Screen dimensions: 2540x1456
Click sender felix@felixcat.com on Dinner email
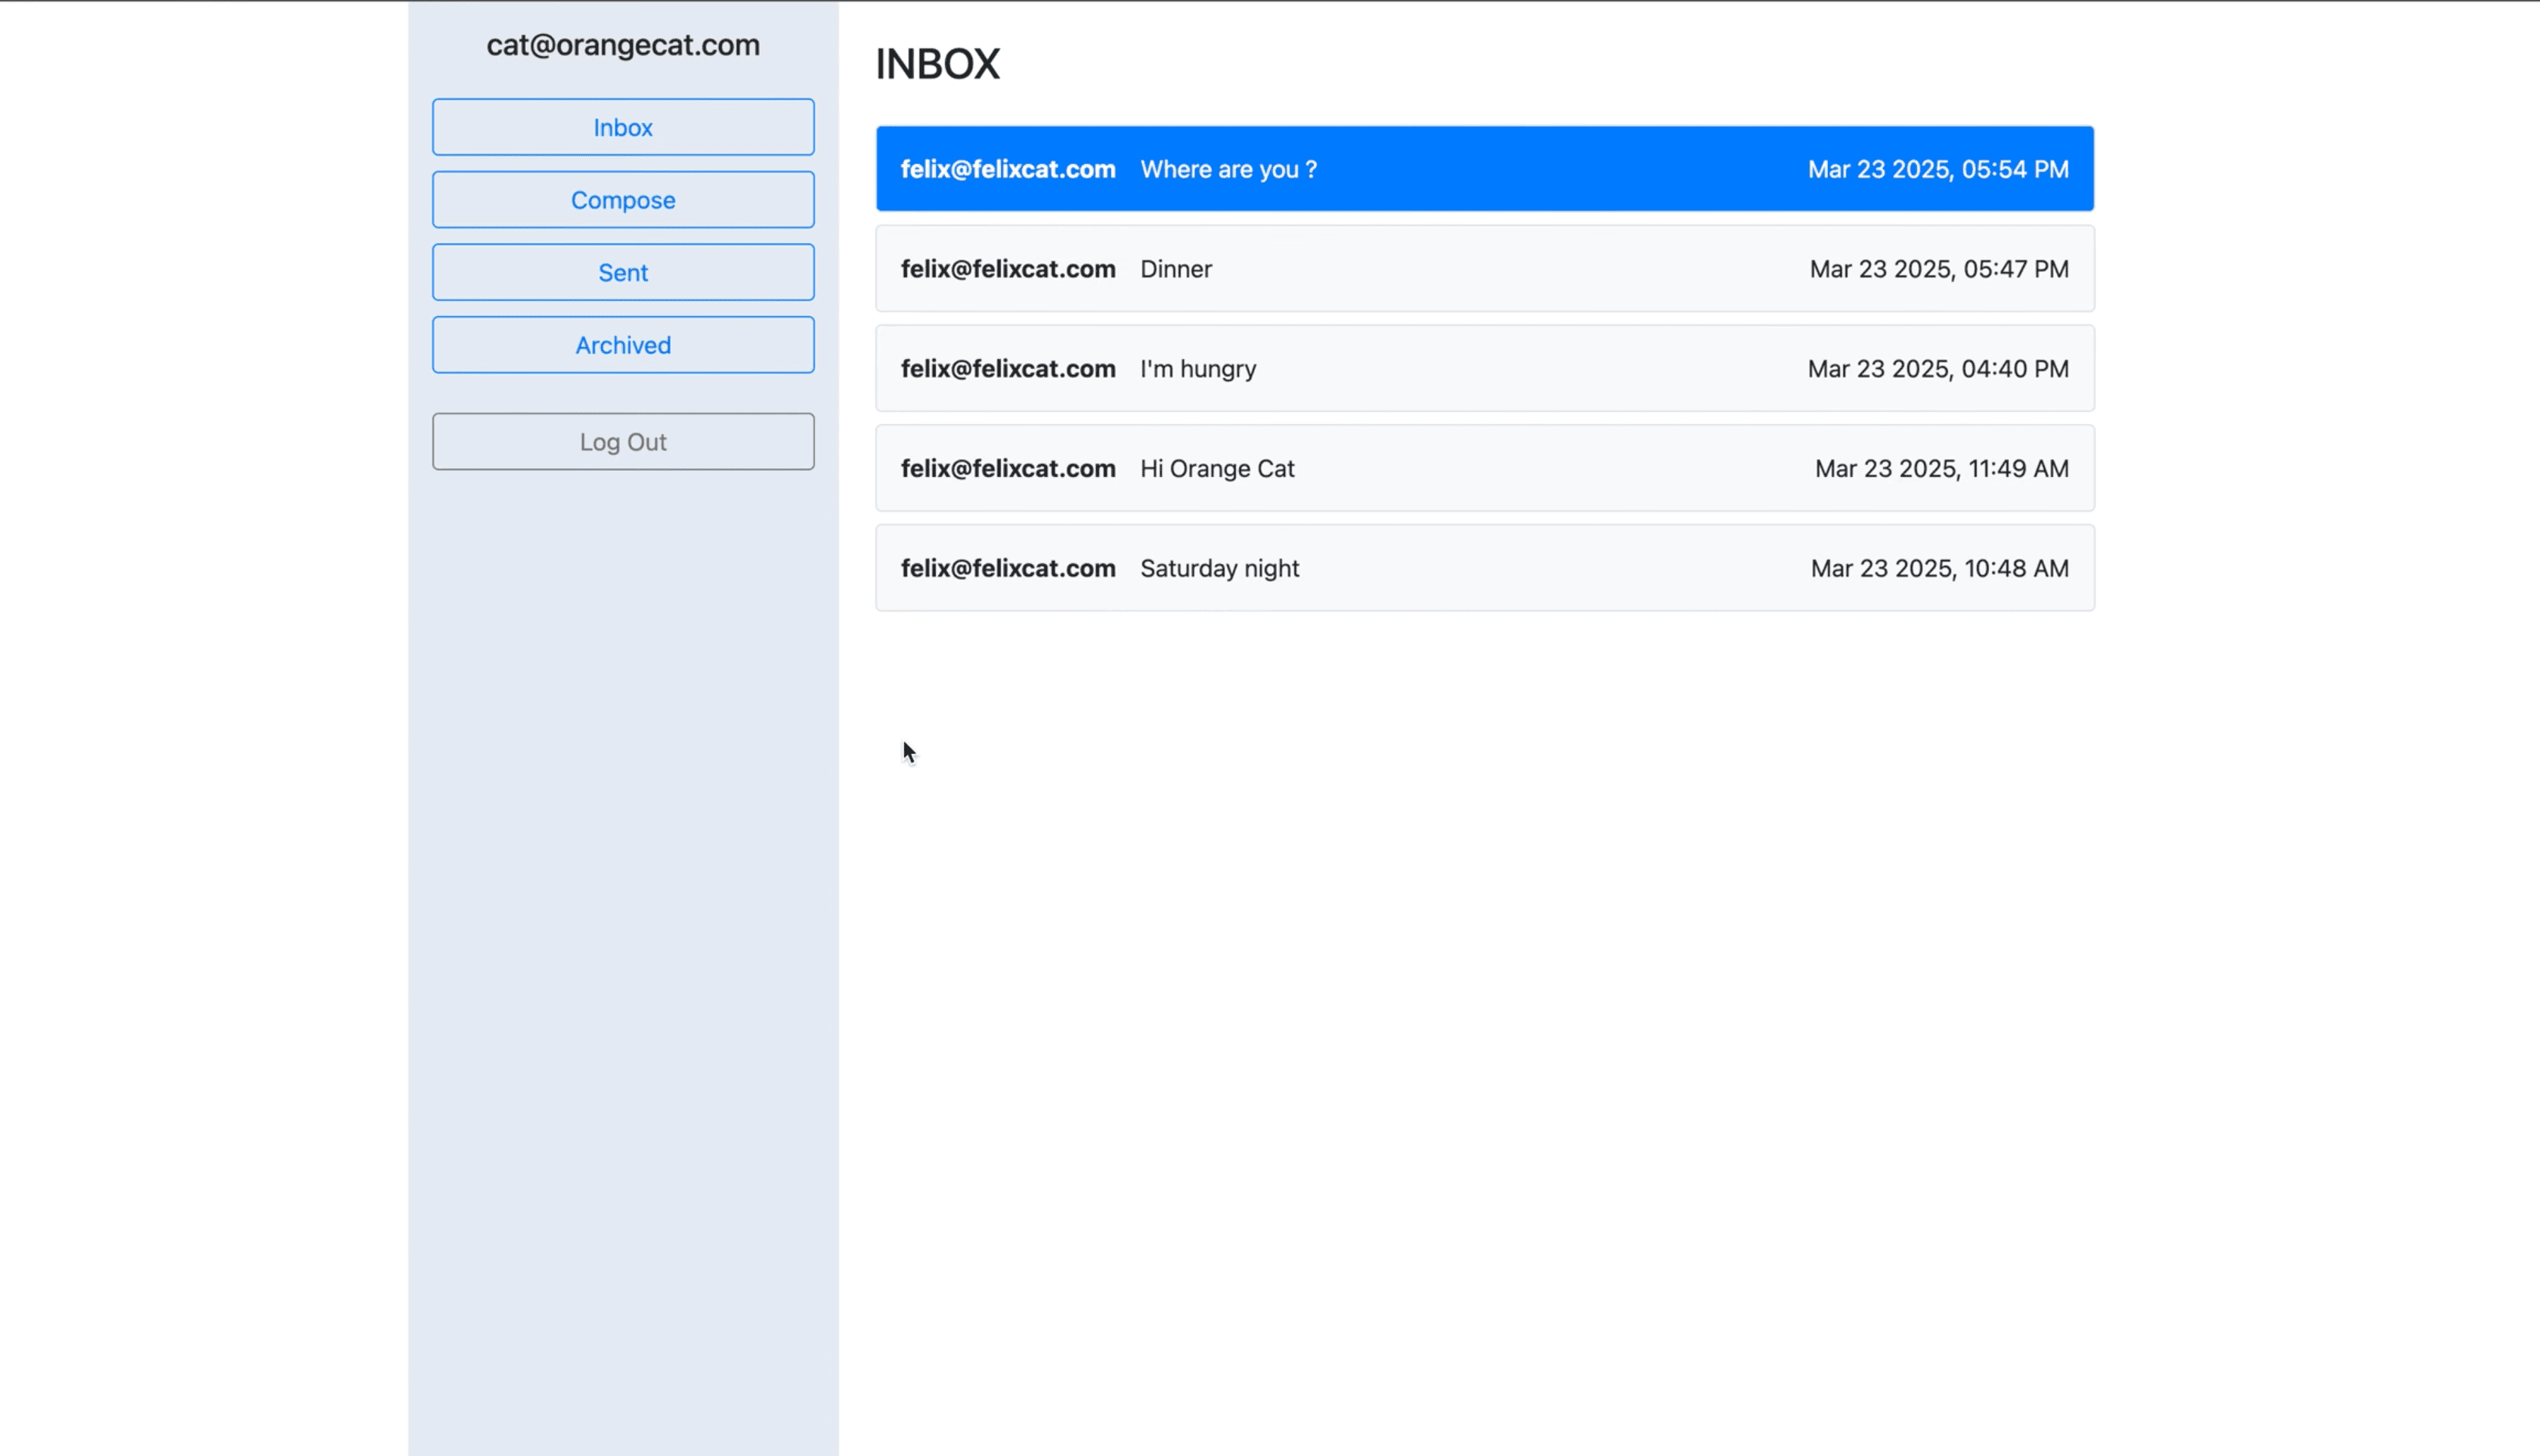[1007, 269]
